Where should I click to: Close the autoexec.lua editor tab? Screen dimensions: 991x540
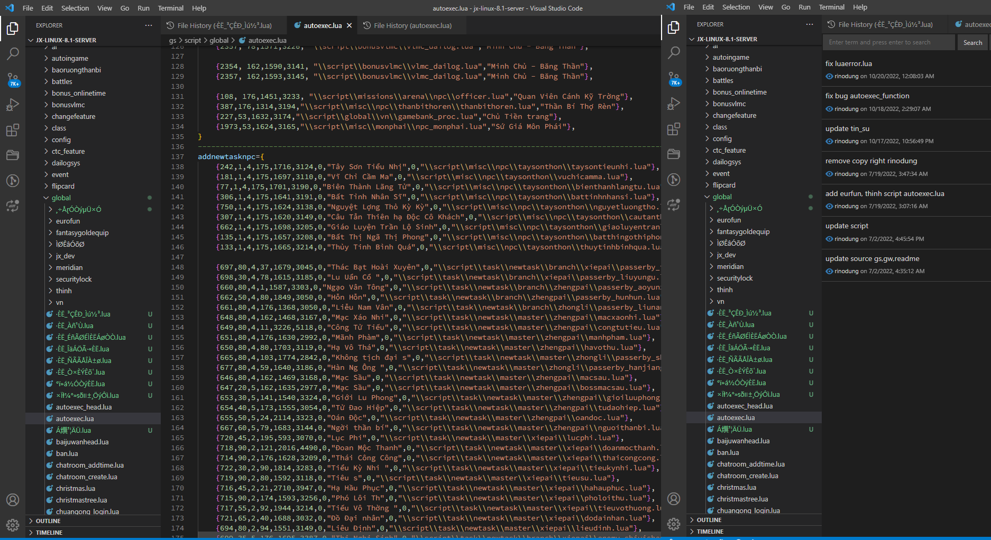(349, 25)
